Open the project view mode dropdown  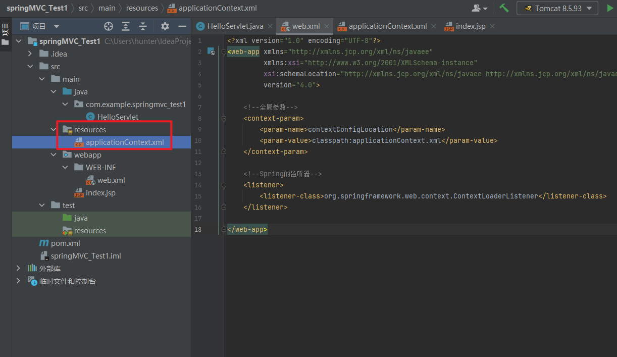[x=56, y=26]
